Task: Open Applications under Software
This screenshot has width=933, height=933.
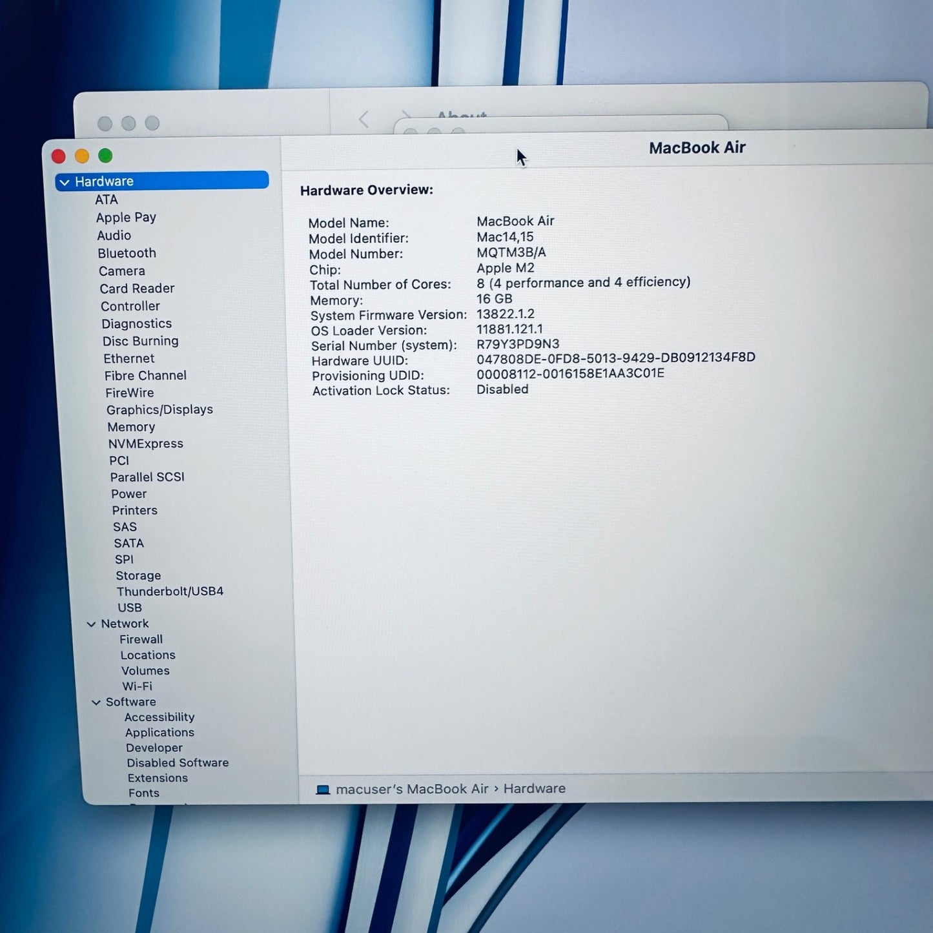Action: pyautogui.click(x=159, y=732)
